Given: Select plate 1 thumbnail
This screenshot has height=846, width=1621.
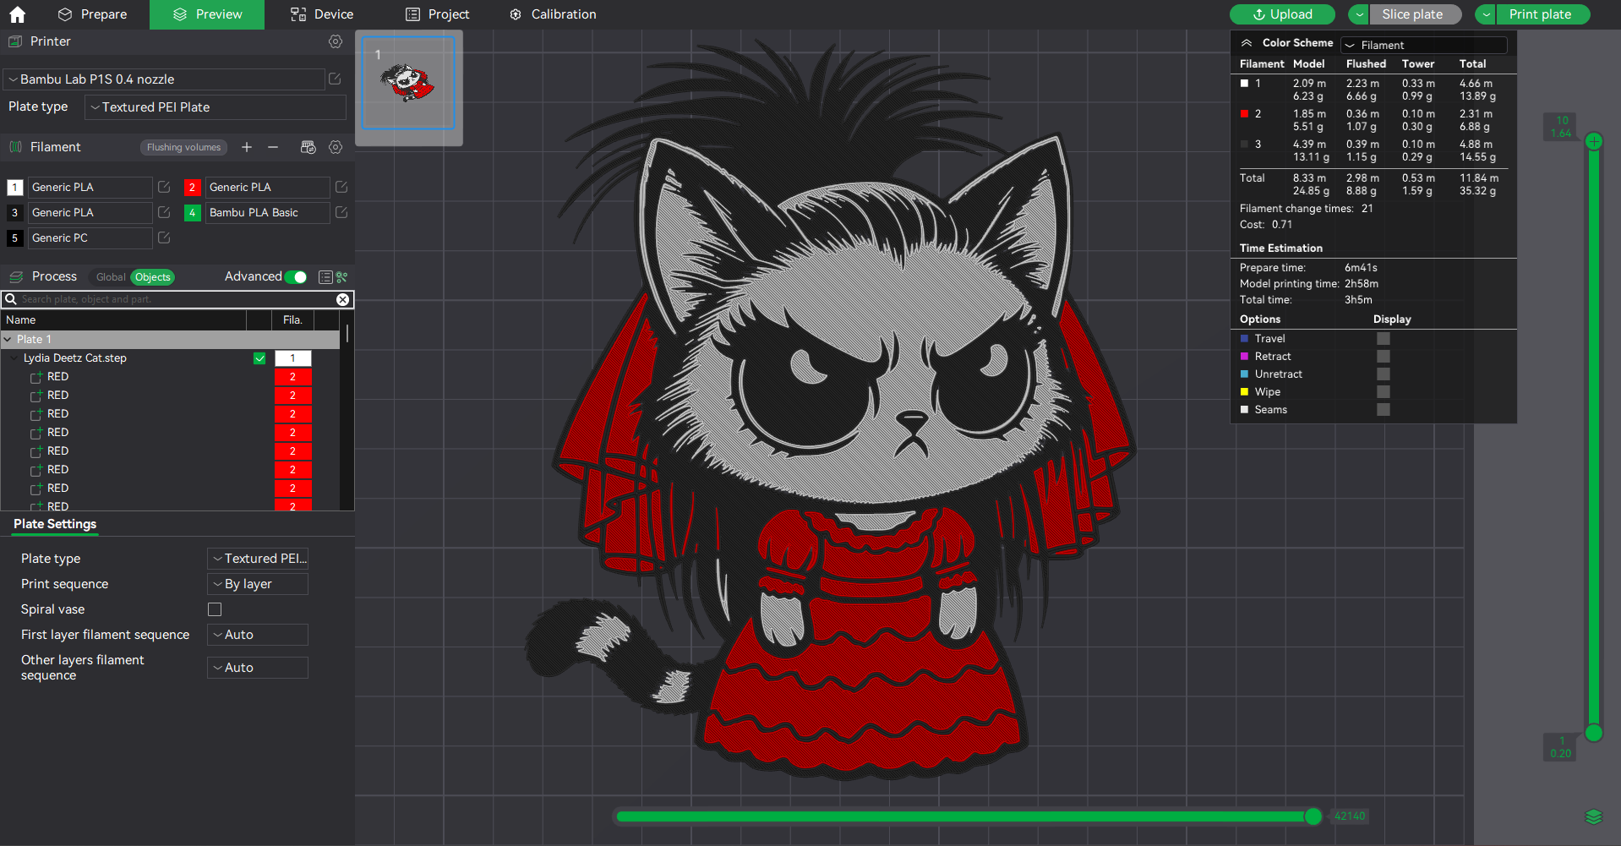Looking at the screenshot, I should click(408, 83).
